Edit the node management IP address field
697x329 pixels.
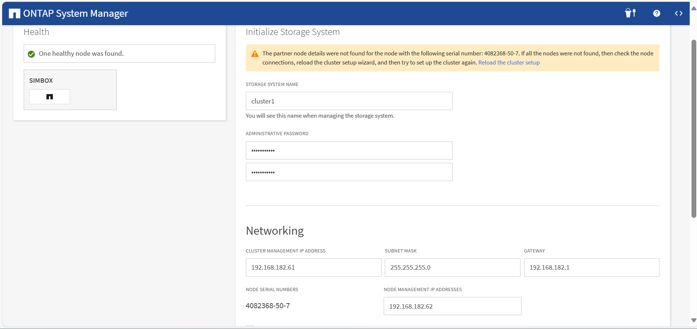452,306
